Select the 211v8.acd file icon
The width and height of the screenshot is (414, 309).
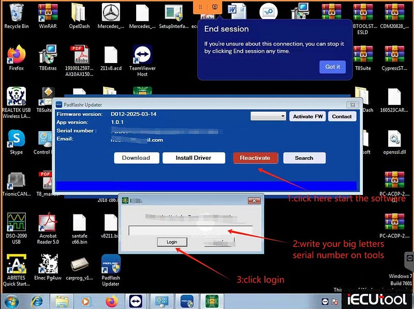pos(111,58)
